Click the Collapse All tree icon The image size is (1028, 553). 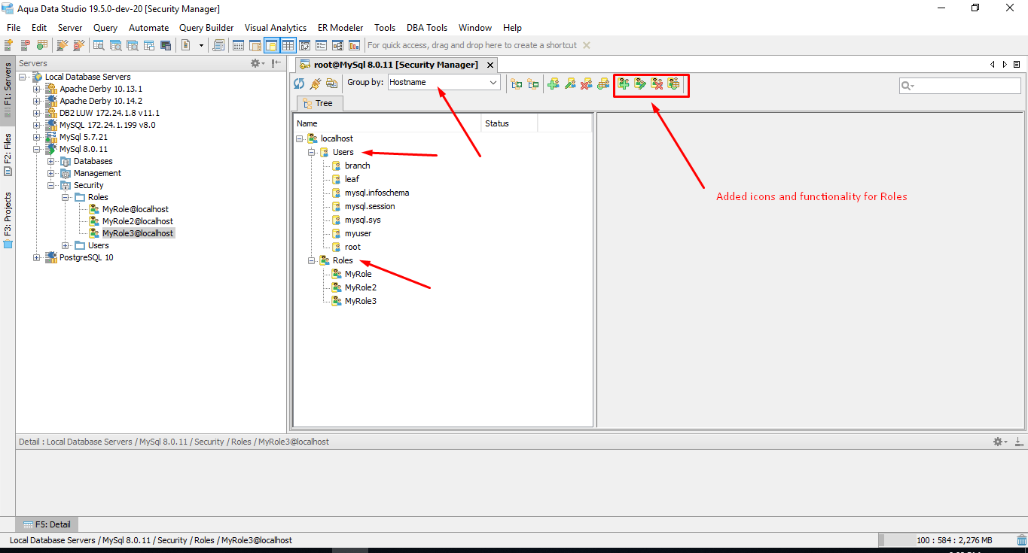(533, 84)
